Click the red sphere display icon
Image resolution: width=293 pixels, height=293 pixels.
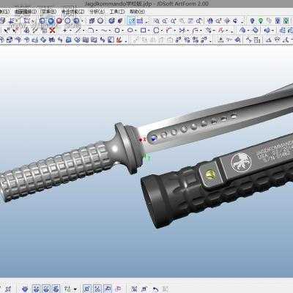59,21
